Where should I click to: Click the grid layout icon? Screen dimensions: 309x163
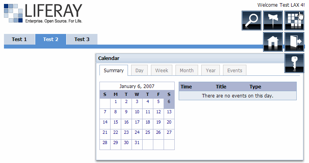point(294,21)
